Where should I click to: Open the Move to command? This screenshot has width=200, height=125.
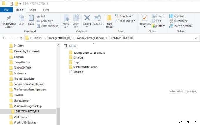[66, 21]
